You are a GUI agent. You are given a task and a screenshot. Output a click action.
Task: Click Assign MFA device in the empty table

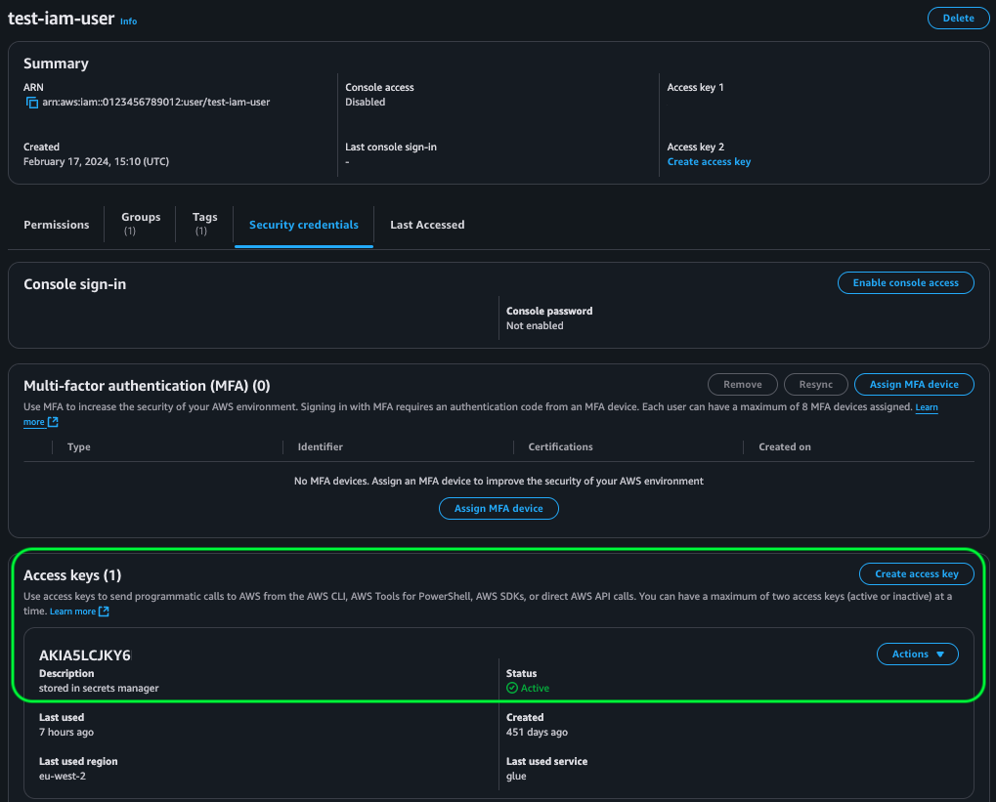tap(498, 508)
